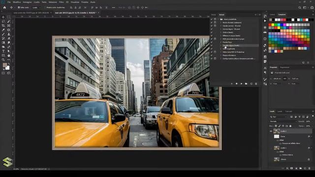Open the File menu
This screenshot has height=177, width=315.
(9, 2)
